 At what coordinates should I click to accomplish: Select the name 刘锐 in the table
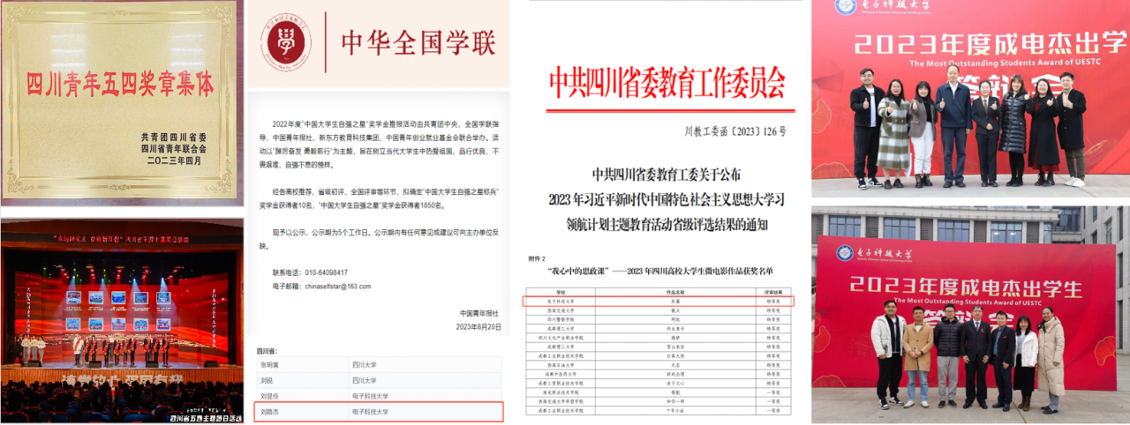click(x=265, y=380)
